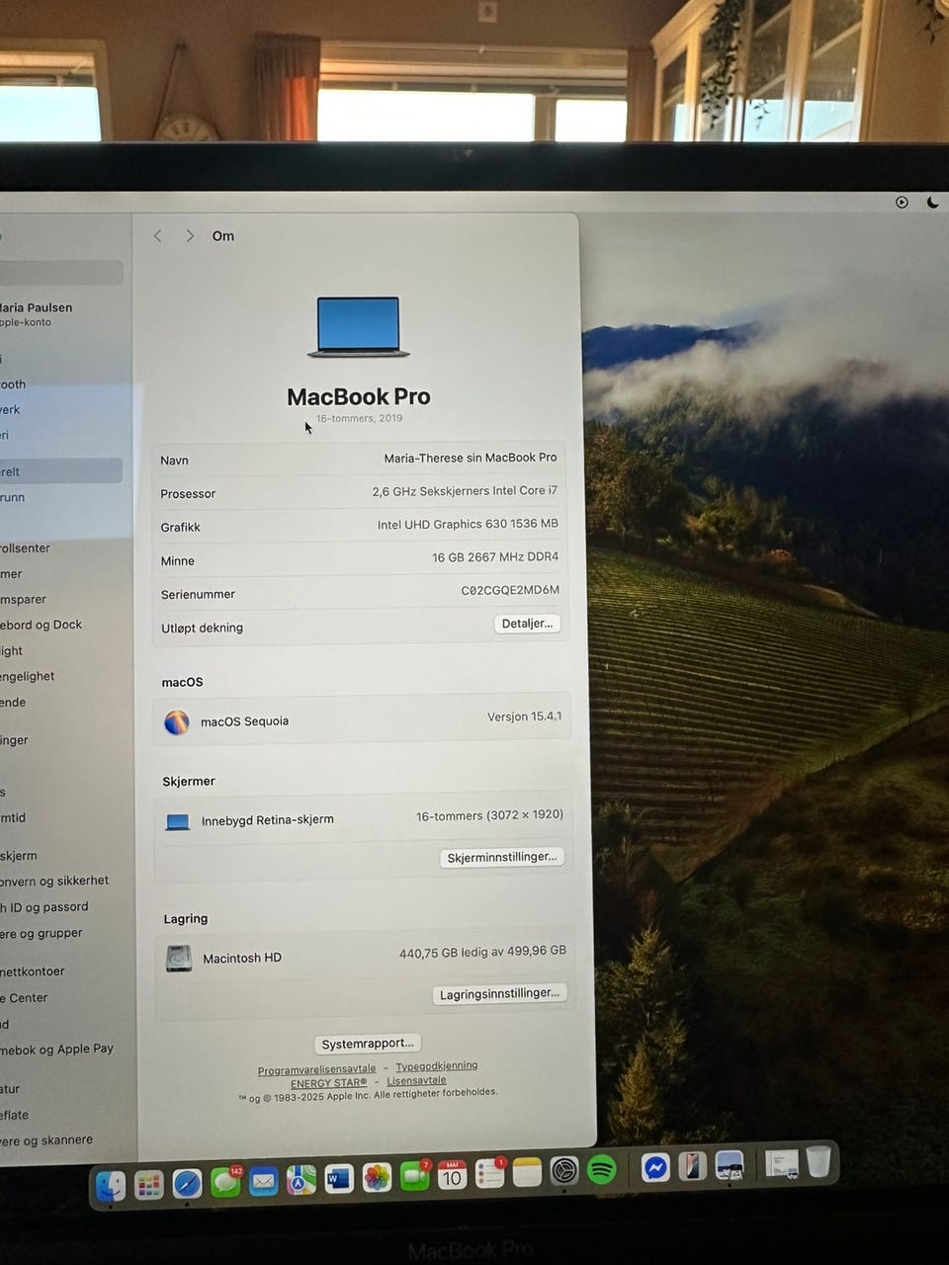Select Game Center in sidebar
The height and width of the screenshot is (1265, 949).
click(x=24, y=998)
